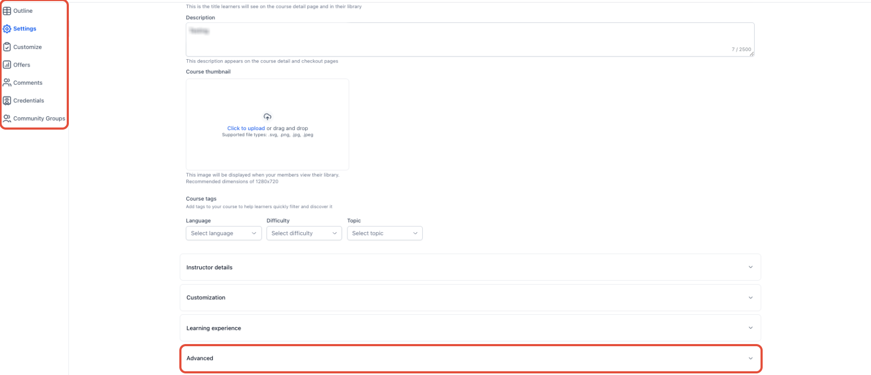Click the Customization chevron arrow

[750, 298]
